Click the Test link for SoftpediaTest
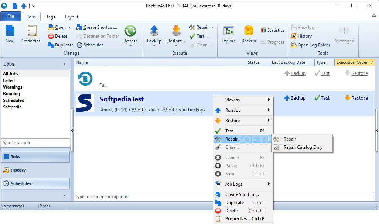Viewport: 379px width, 224px height. (325, 98)
